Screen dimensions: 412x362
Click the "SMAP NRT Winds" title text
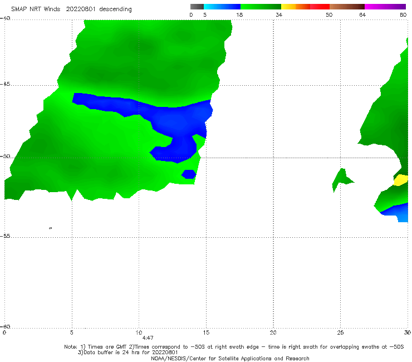36,9
